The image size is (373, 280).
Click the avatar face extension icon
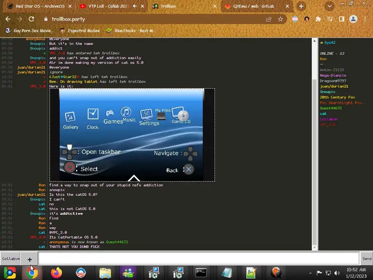click(307, 19)
